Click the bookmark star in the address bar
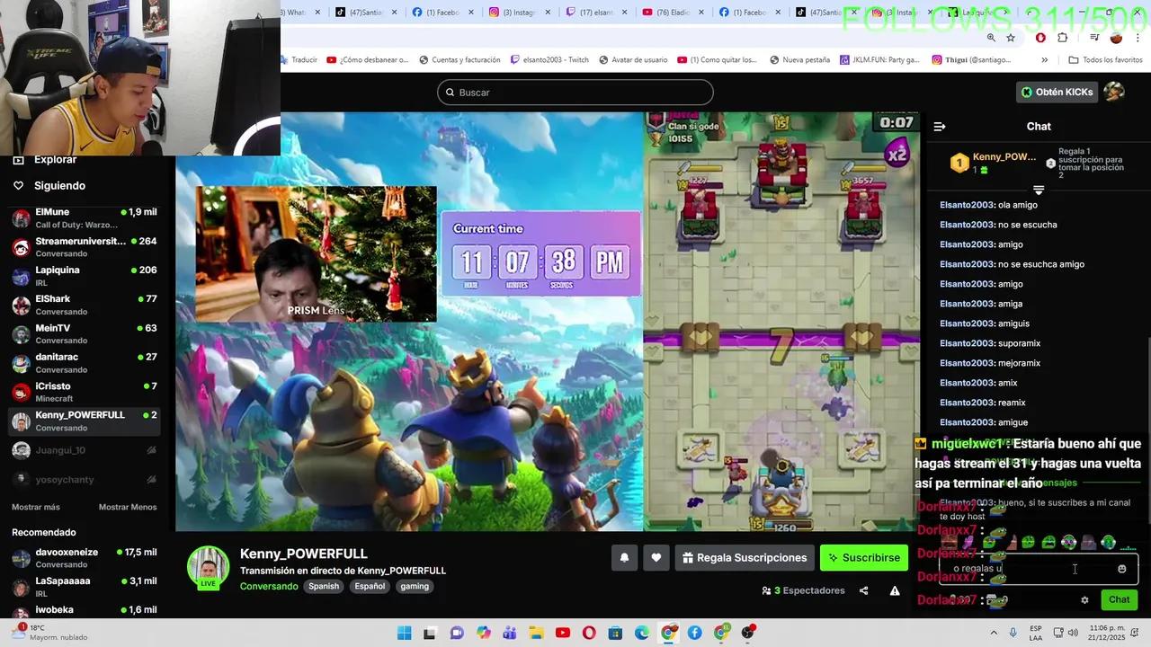This screenshot has height=647, width=1151. tap(1011, 38)
